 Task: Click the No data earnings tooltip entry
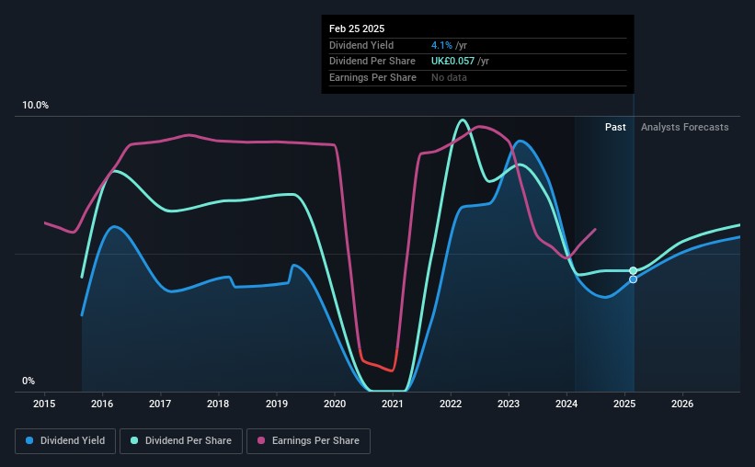tap(449, 77)
